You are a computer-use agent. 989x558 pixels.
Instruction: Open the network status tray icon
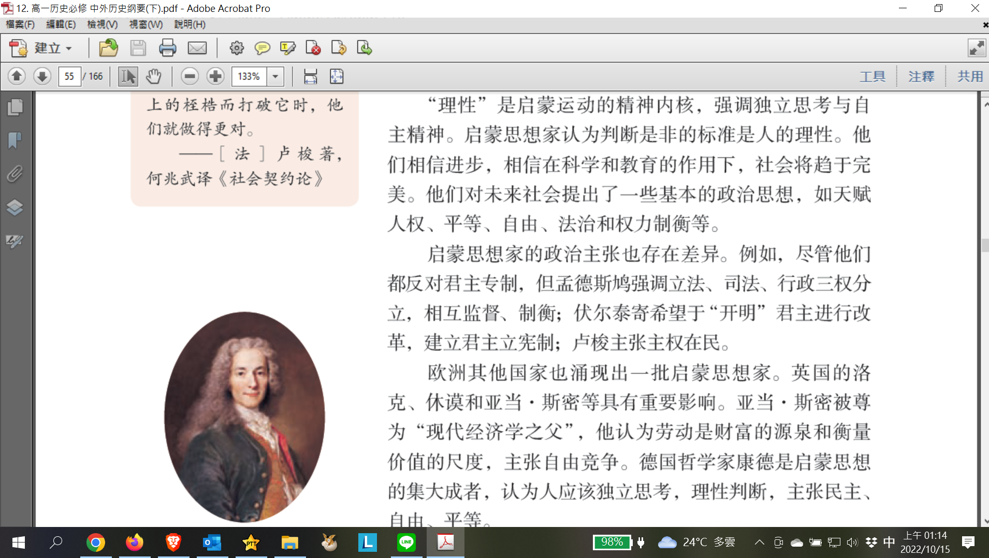[x=834, y=542]
